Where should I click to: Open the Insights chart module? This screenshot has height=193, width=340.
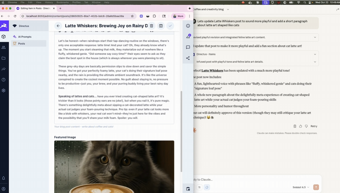(x=3, y=69)
